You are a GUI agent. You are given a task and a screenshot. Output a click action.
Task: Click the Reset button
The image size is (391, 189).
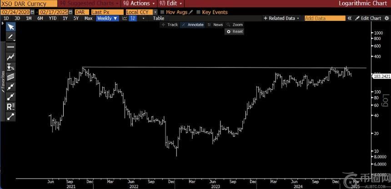click(235, 32)
